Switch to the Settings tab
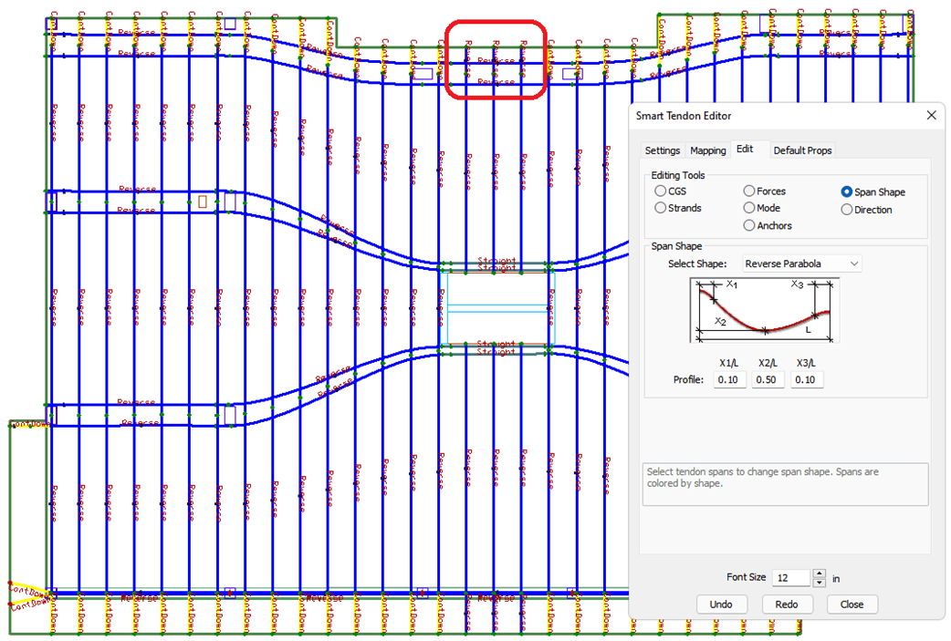 click(663, 150)
